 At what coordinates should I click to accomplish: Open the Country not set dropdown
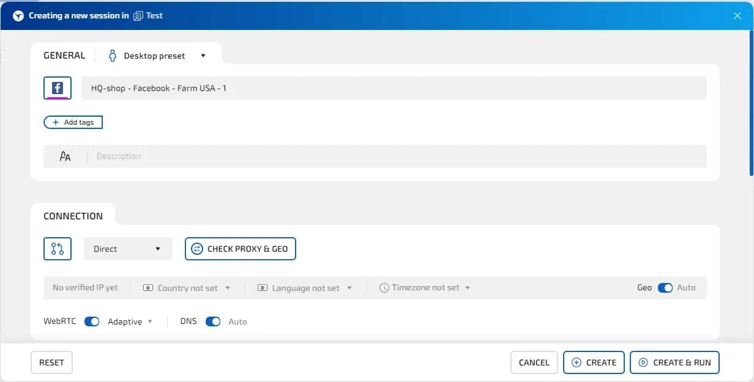187,288
